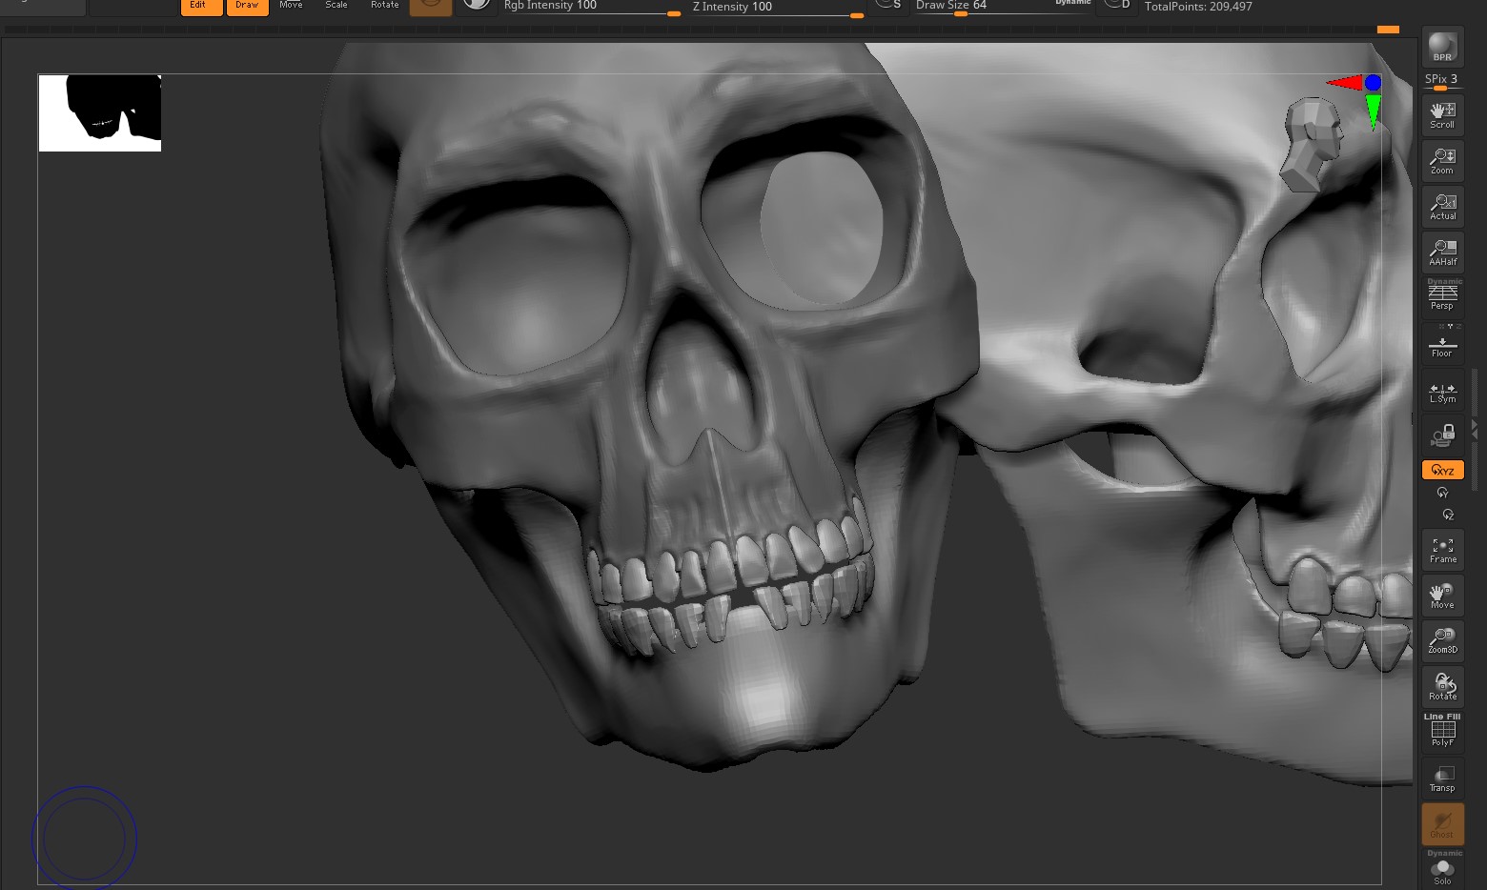Viewport: 1487px width, 890px height.
Task: Click the skull silhouette thumbnail preview
Action: (100, 112)
